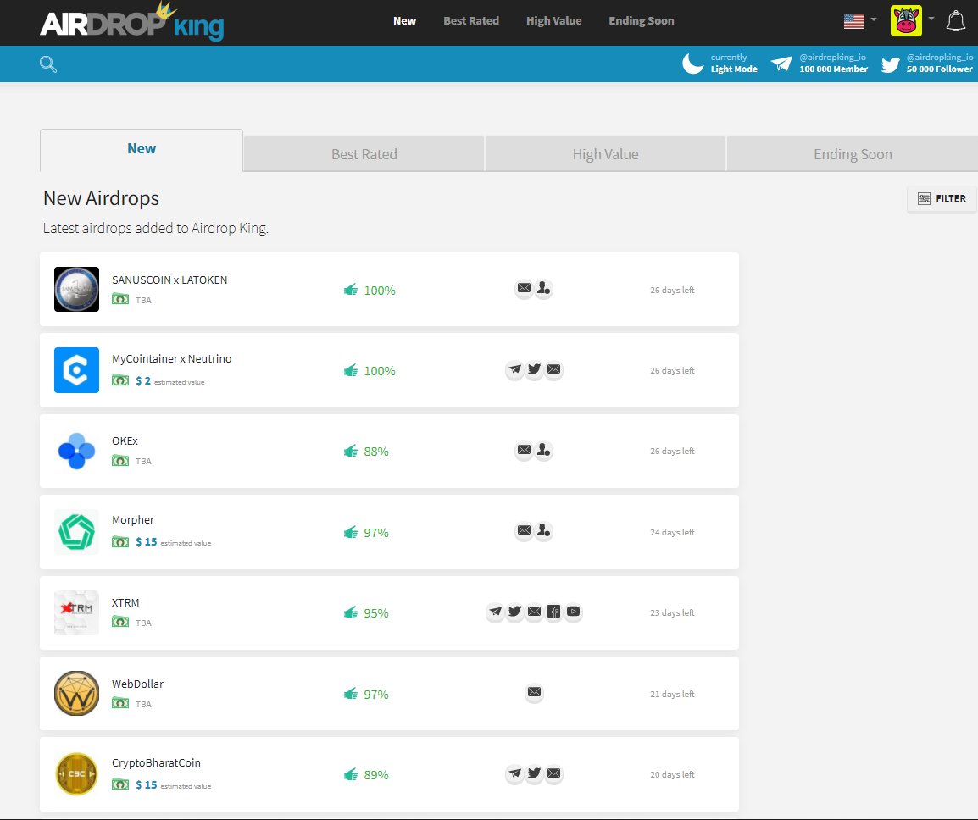Click the Twitter icon in CryptoBharatCoin row
Viewport: 978px width, 820px height.
[534, 773]
